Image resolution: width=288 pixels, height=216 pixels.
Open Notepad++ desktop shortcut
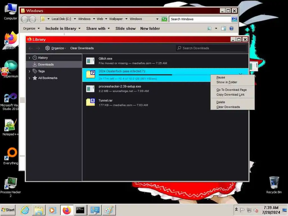(x=10, y=127)
